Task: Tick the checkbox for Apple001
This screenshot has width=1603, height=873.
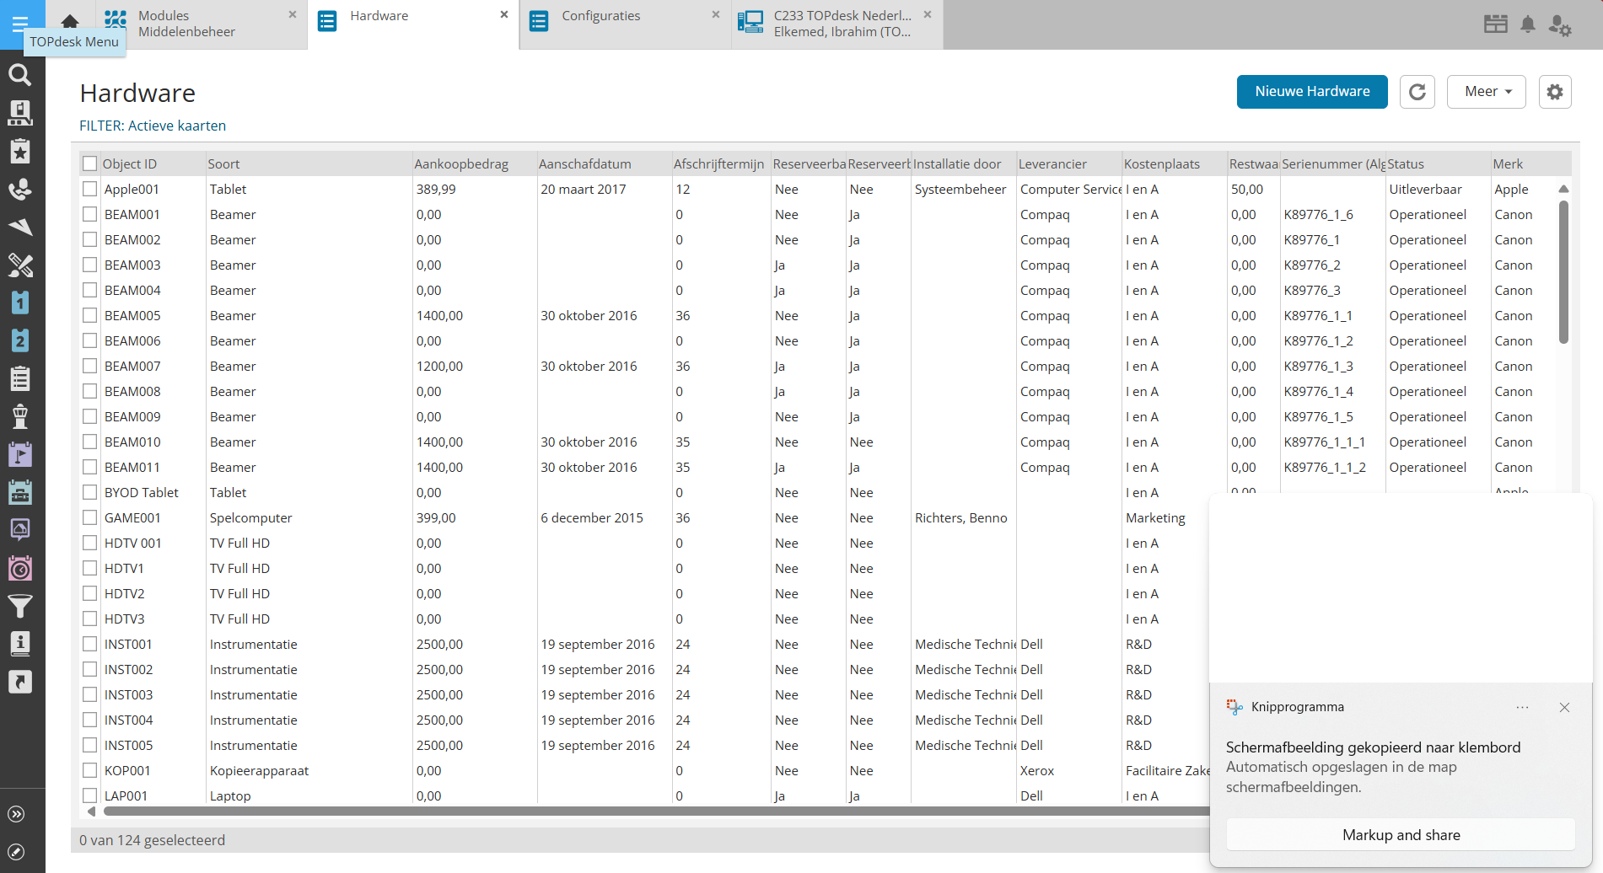Action: click(x=90, y=189)
